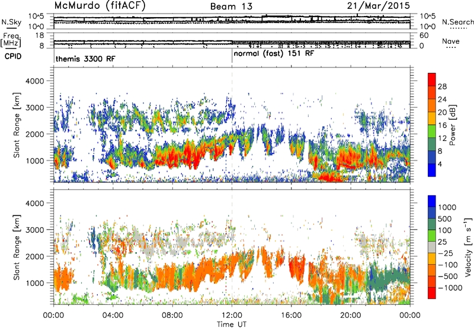Image resolution: width=474 pixels, height=328 pixels.
Task: Click the 'Power [dB]' colorbar label
Action: [452, 125]
